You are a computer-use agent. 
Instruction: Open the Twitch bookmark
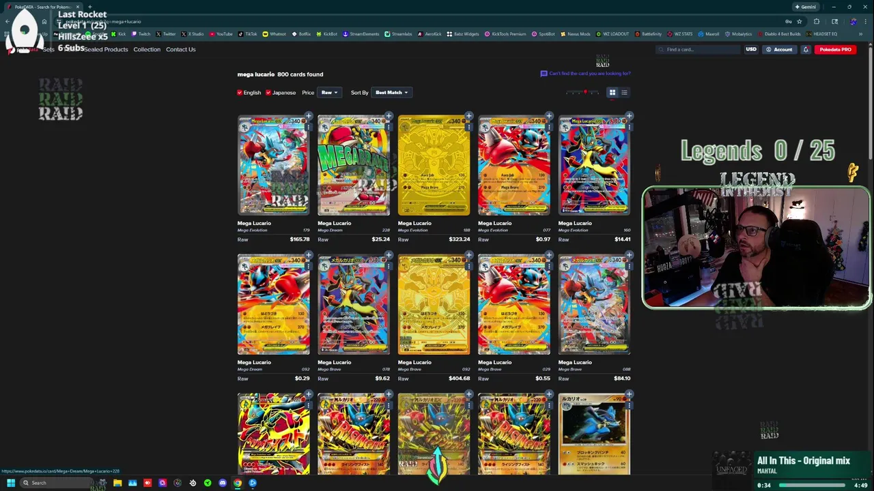click(x=141, y=34)
